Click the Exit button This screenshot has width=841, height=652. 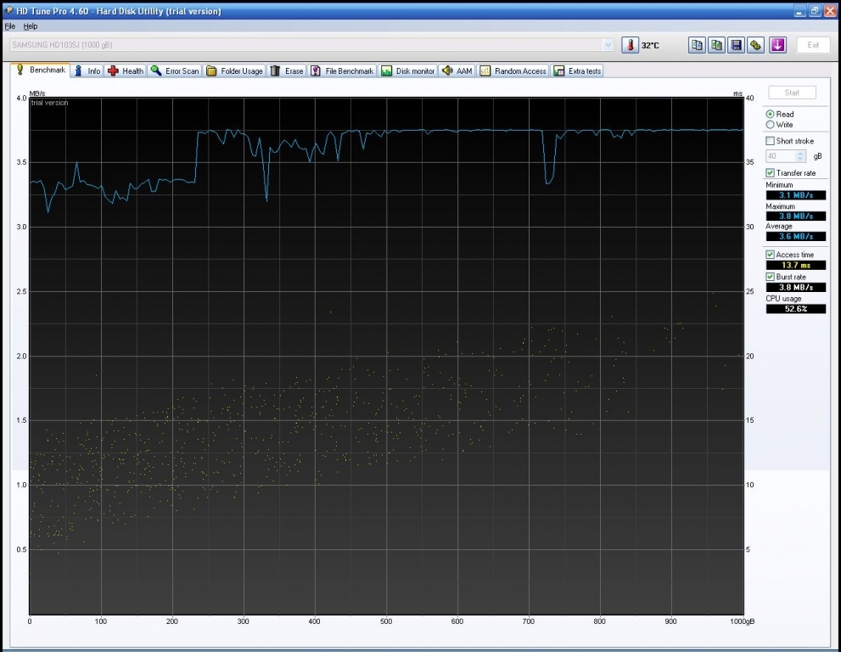813,45
